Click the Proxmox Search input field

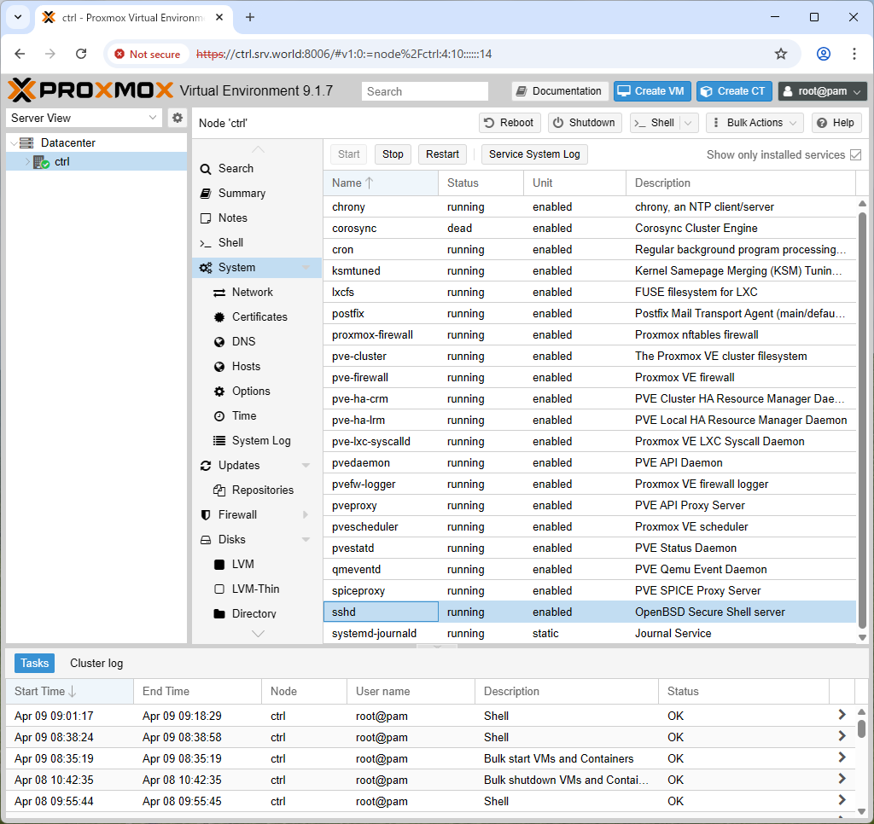tap(425, 91)
